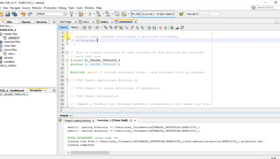Viewport: 280px width, 159px height.
Task: Open Run Project dropdown arrow
Action: click(94, 14)
